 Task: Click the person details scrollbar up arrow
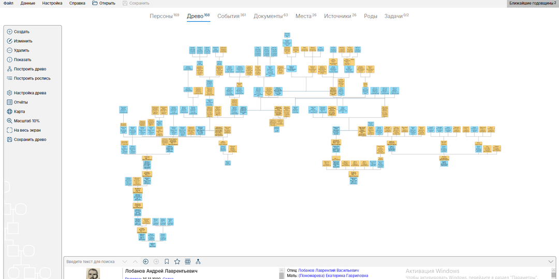coord(281,270)
